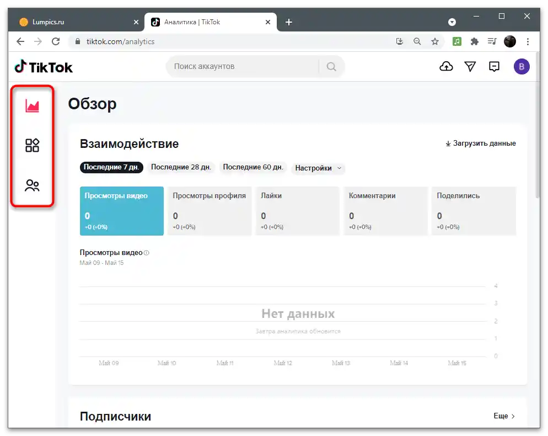Select the Просмотры профиля metric card
The height and width of the screenshot is (436, 548).
click(209, 211)
